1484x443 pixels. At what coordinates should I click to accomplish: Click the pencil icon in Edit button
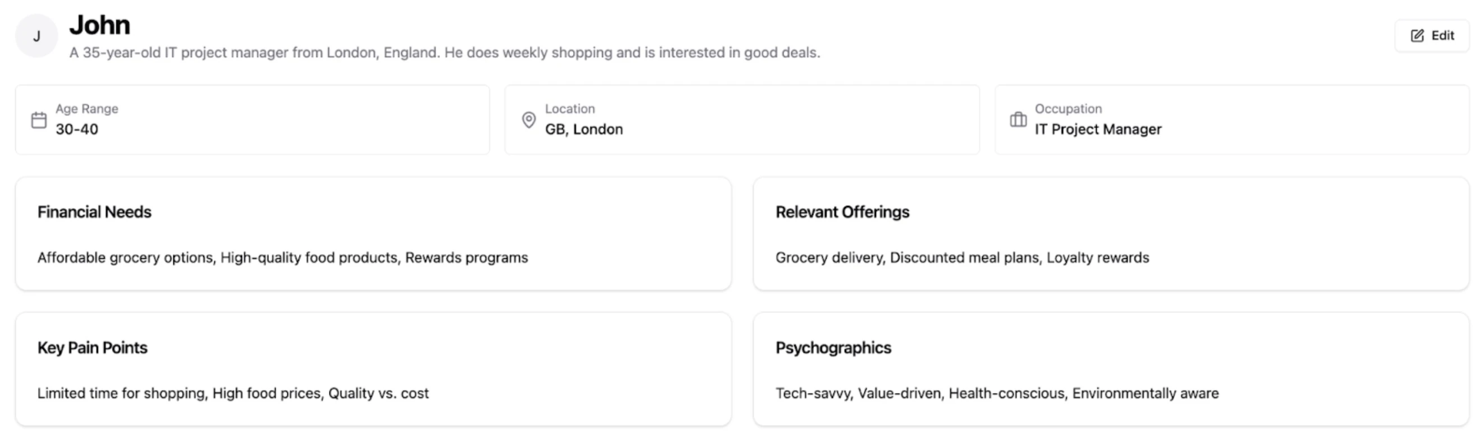[x=1417, y=36]
